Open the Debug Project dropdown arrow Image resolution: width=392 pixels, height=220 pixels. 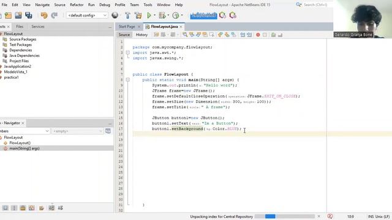click(x=168, y=15)
